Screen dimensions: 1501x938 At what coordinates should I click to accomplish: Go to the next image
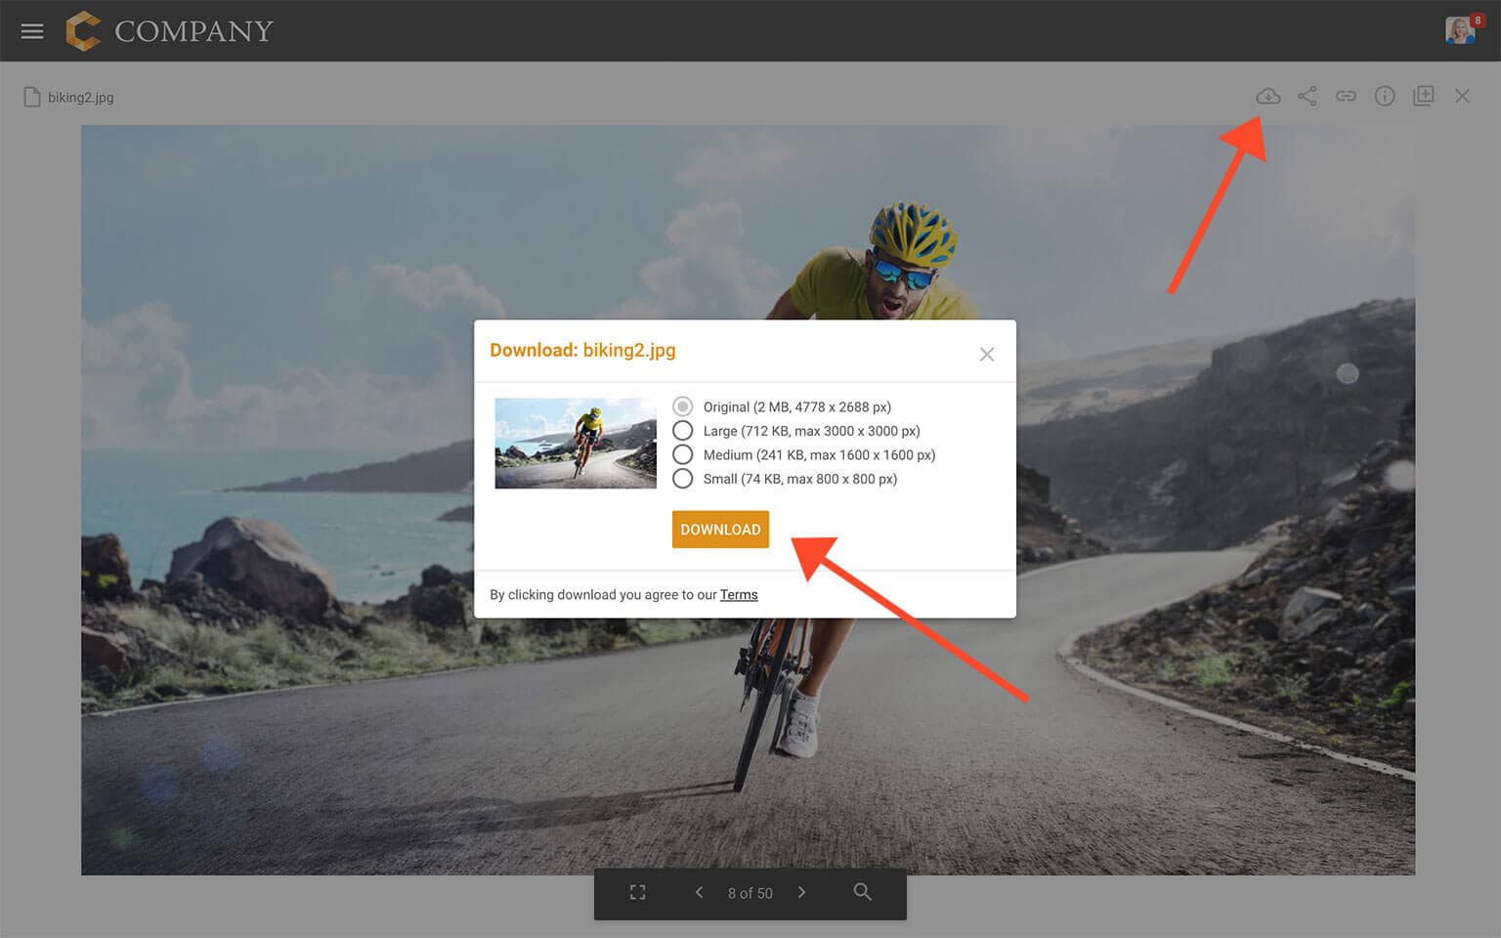click(802, 892)
